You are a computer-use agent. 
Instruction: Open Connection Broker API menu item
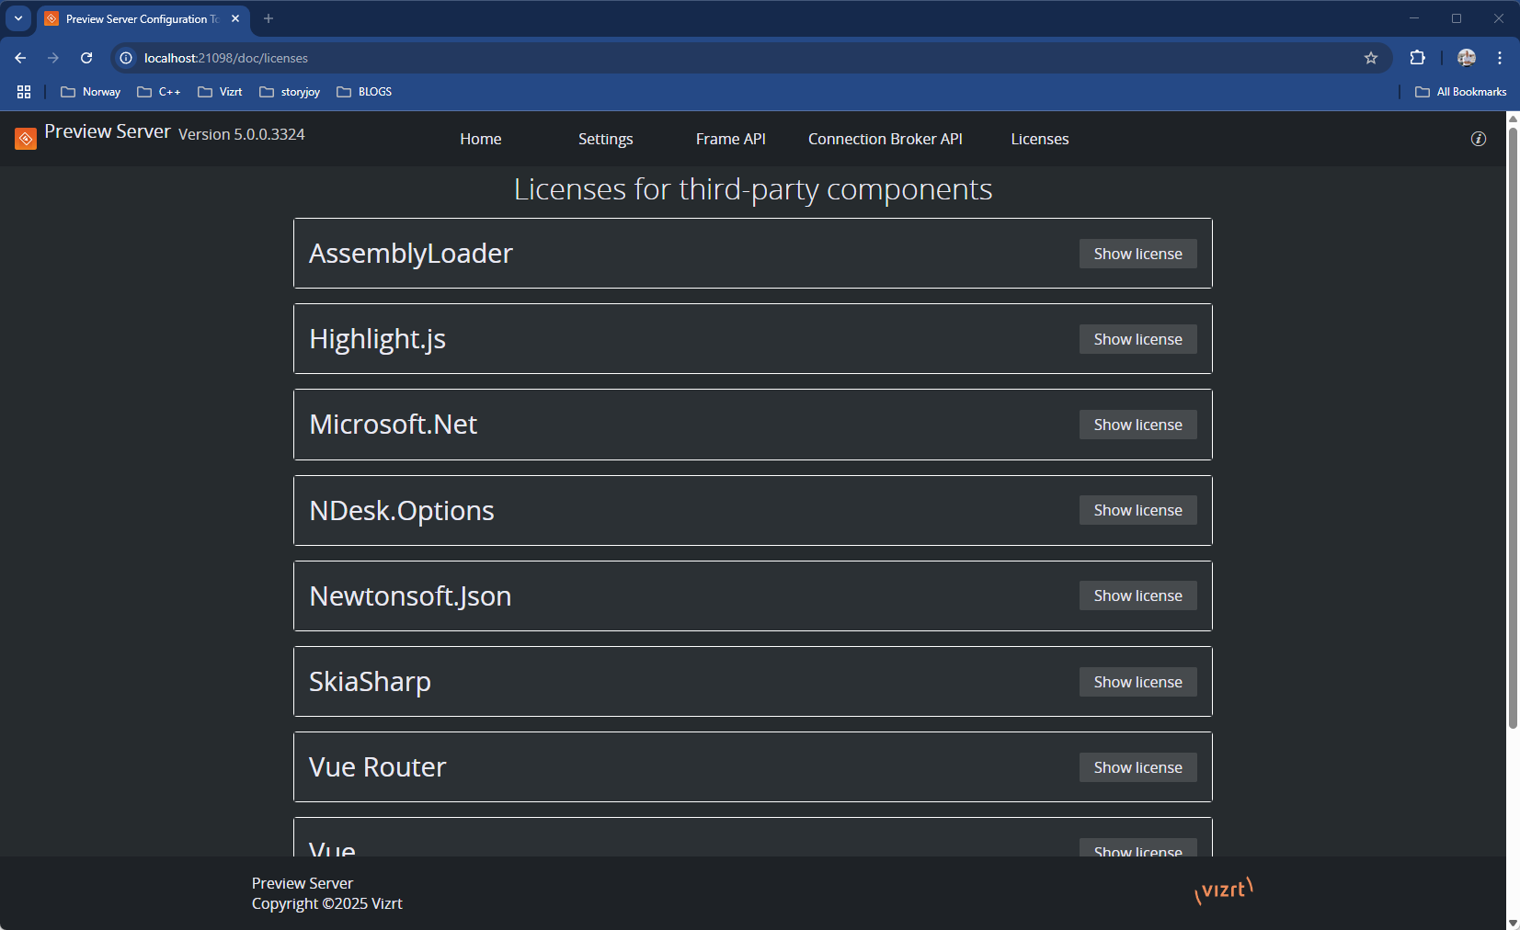pos(886,139)
